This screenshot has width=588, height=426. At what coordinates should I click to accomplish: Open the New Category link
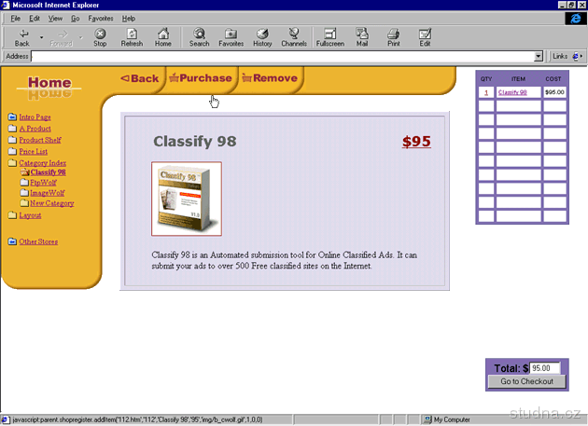51,203
